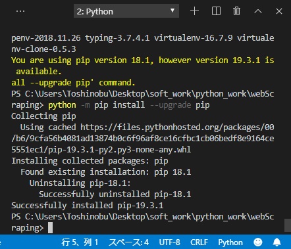291x249 pixels.
Task: Select the Python language mode in status bar
Action: point(230,242)
